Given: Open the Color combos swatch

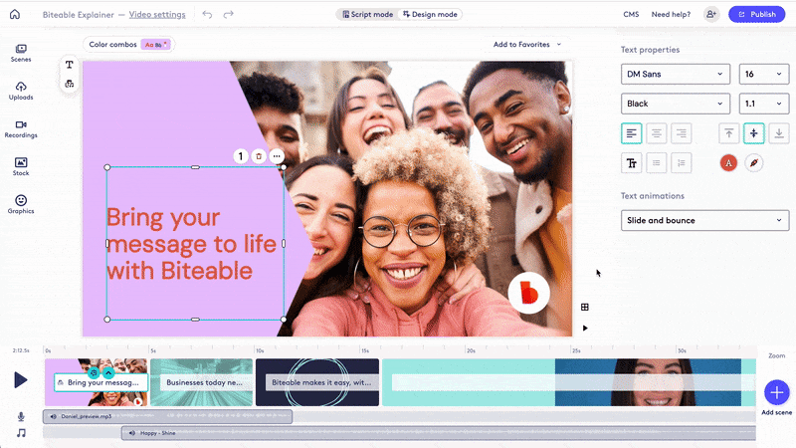Looking at the screenshot, I should (156, 45).
